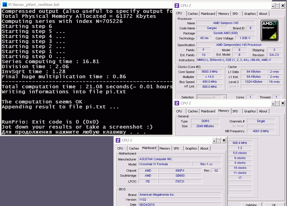This screenshot has height=206, width=287.
Task: Open Memory tab in the Mainboard CPU-Z window
Action: (x=165, y=148)
